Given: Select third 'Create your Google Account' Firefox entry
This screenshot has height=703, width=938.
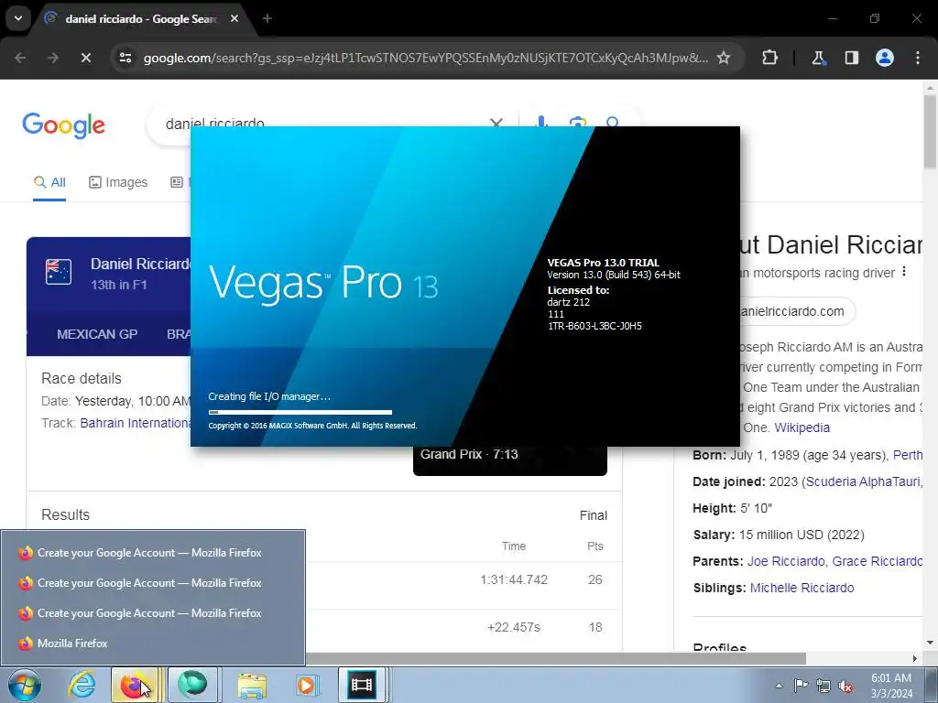Looking at the screenshot, I should (x=153, y=613).
